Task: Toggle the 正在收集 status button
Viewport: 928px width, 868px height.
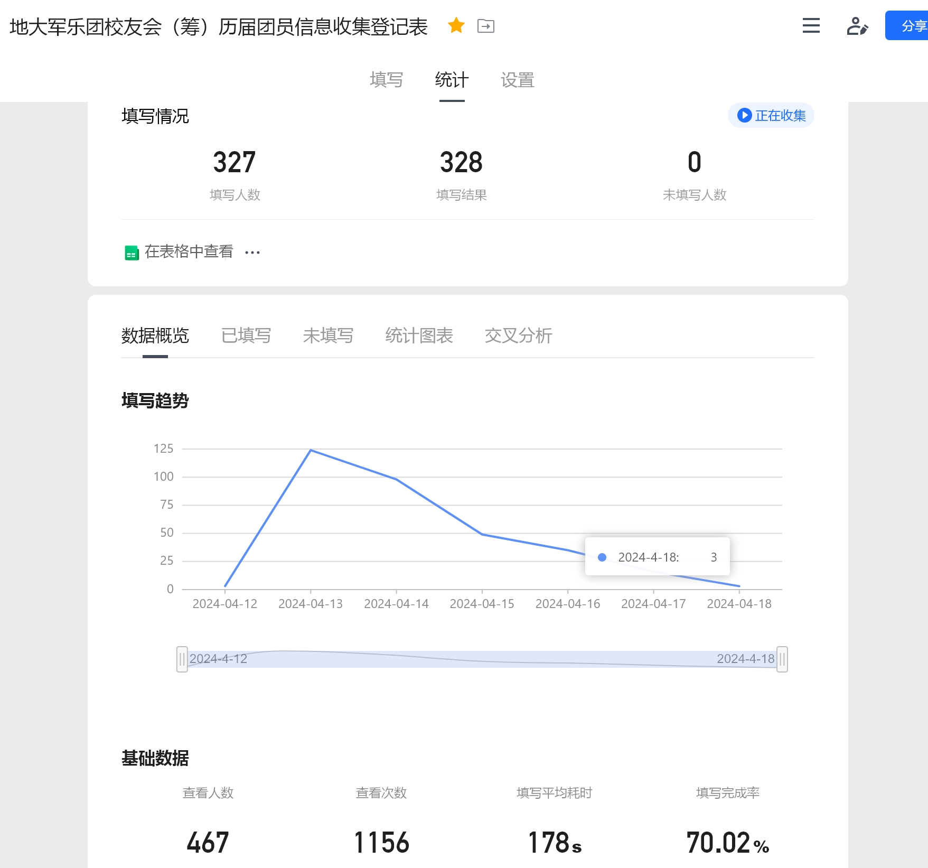Action: point(771,115)
